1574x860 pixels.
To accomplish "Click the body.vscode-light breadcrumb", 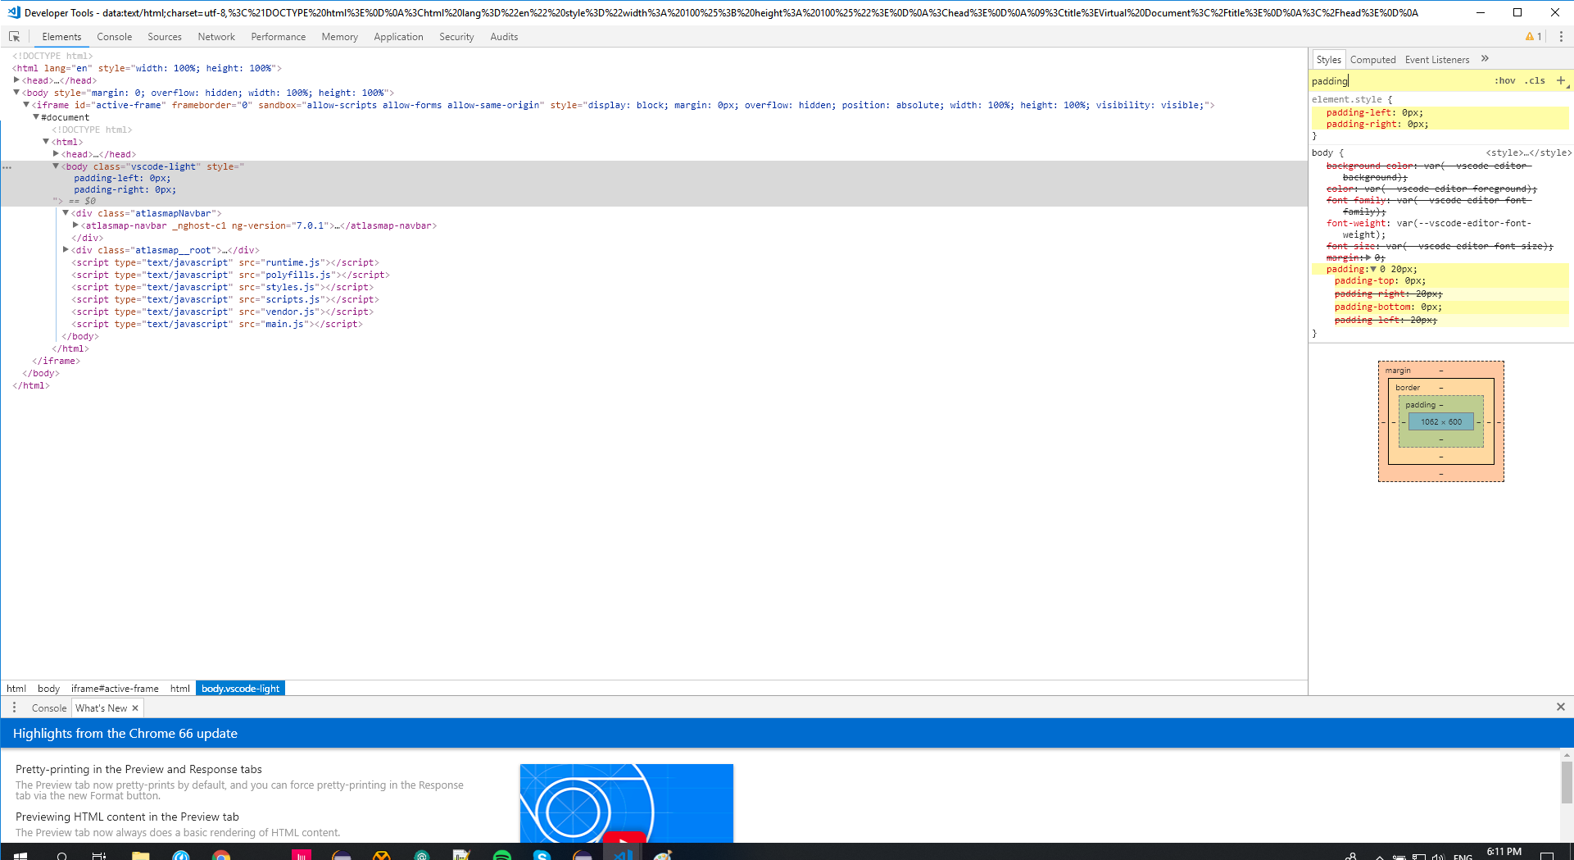I will point(241,689).
